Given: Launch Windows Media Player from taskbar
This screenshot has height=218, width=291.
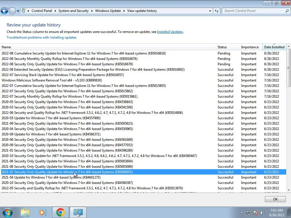Looking at the screenshot, I should 42,212.
